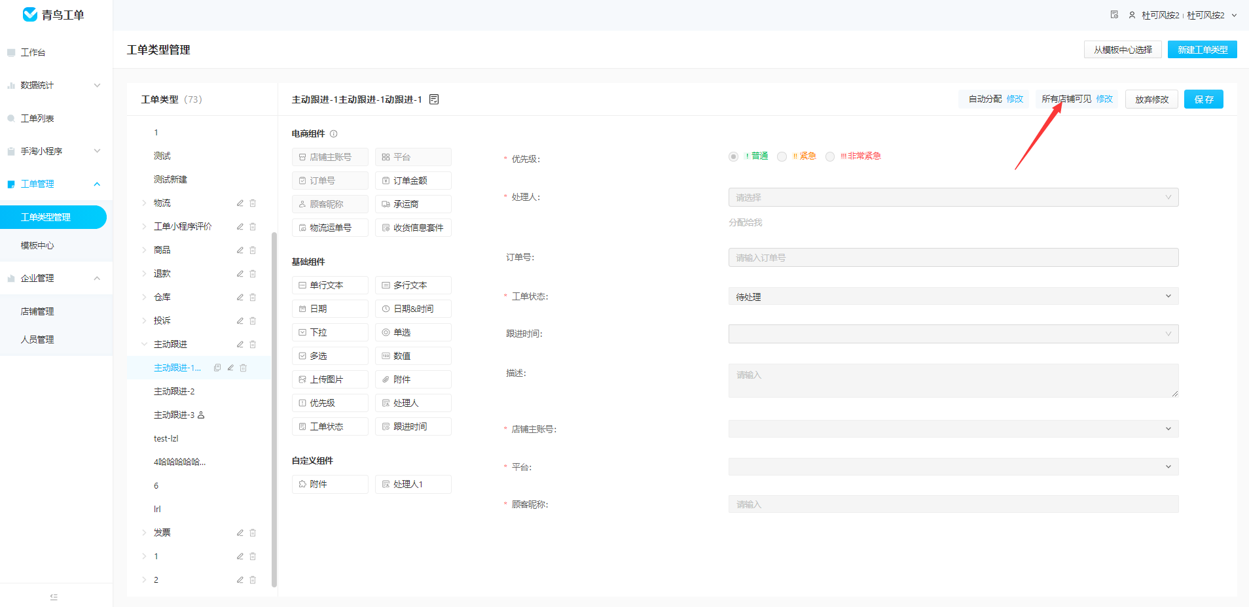Select 非常紧急 priority radio
1249x607 pixels.
point(830,156)
